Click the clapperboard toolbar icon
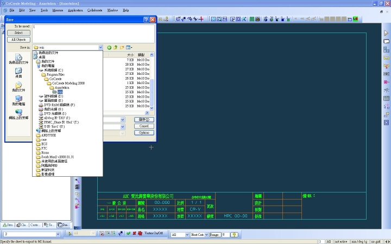The image size is (391, 244). pyautogui.click(x=257, y=19)
